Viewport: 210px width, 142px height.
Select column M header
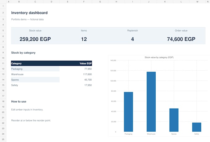click(197, 2)
